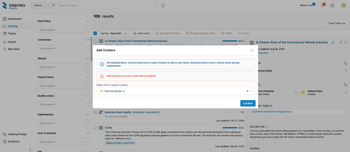
Task: Click the notification bell icon
Action: click(x=323, y=6)
